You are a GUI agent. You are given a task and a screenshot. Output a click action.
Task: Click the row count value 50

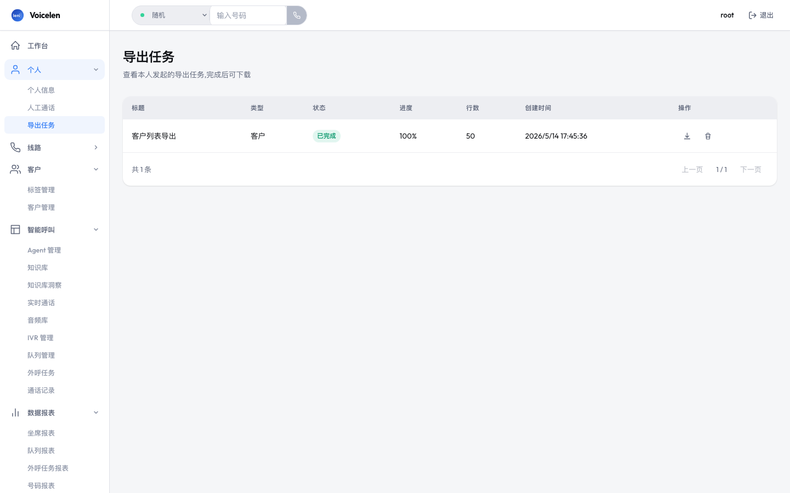(471, 136)
